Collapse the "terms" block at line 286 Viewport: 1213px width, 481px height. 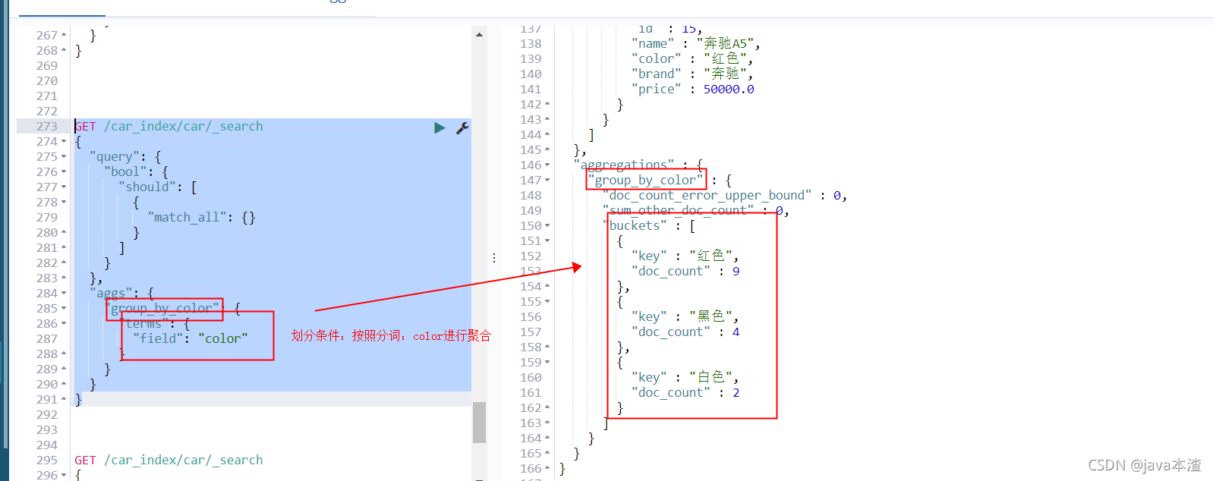click(64, 324)
